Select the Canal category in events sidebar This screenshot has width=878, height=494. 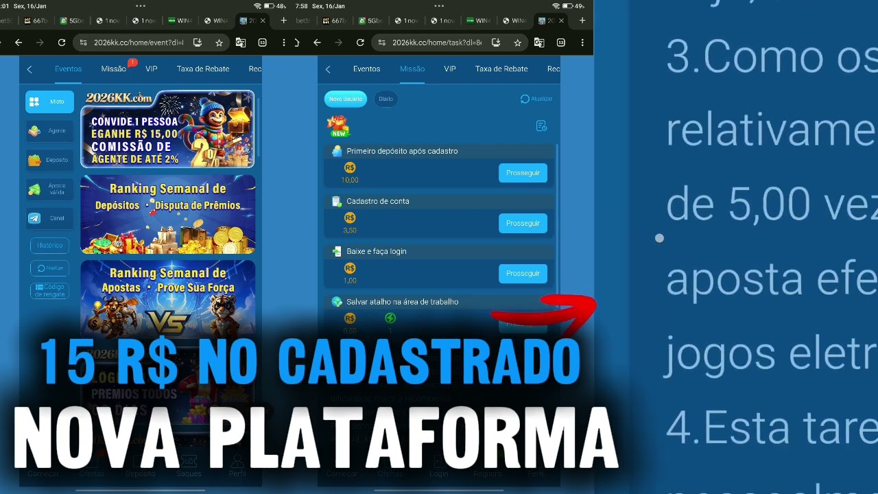pyautogui.click(x=49, y=218)
